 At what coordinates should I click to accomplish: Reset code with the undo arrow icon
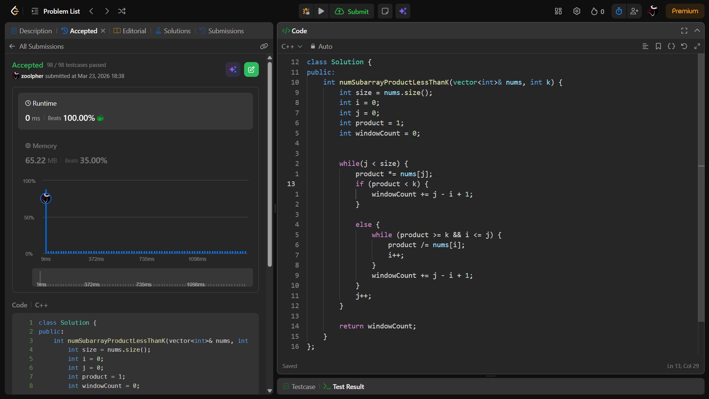tap(684, 46)
